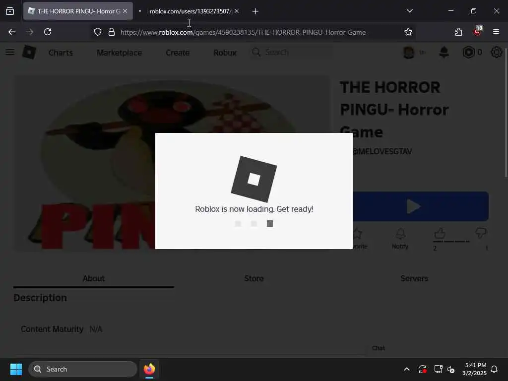The image size is (508, 381).
Task: Open the clock showing 5:41 PM
Action: pyautogui.click(x=474, y=369)
